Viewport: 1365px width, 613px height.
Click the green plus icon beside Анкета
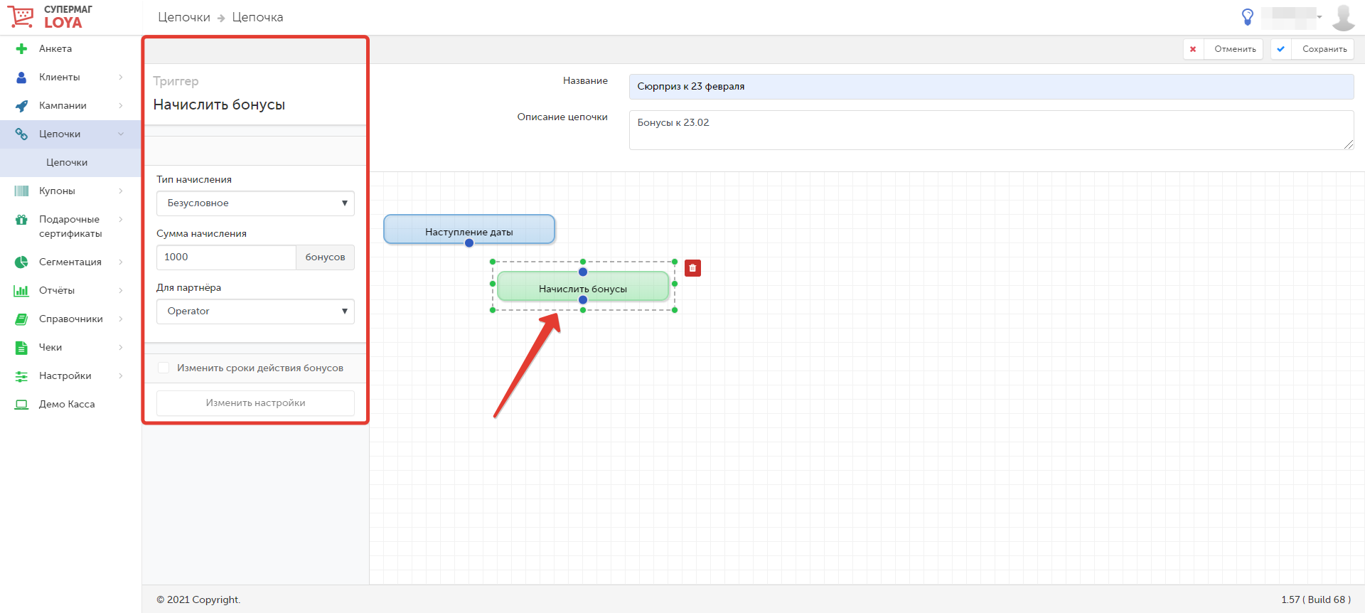click(21, 49)
